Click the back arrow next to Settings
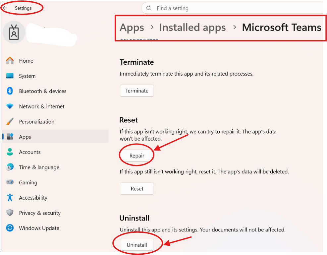Image resolution: width=327 pixels, height=255 pixels. 5,8
